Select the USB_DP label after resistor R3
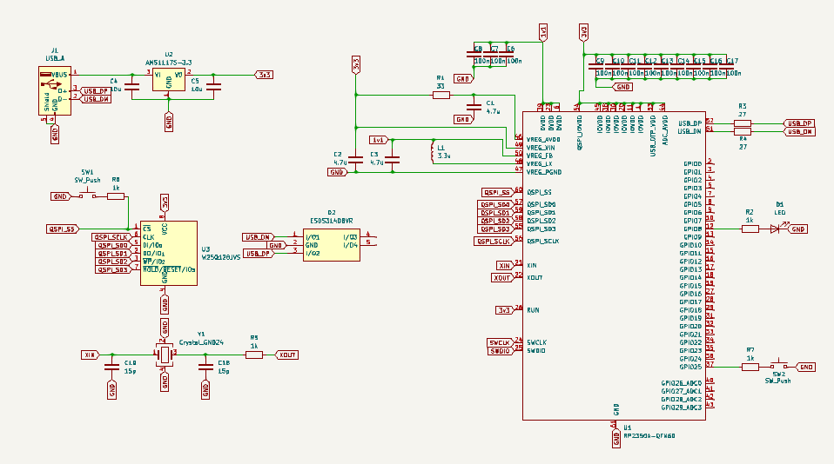834x464 pixels. point(798,123)
